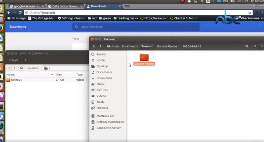Open The Vintage Mac bookmark
Viewport: 264px width, 142px height.
(x=41, y=18)
